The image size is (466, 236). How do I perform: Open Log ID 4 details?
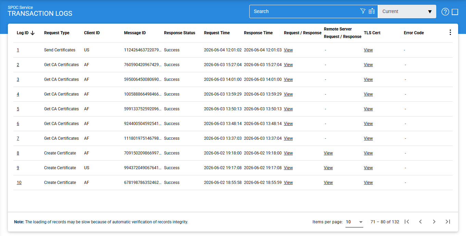[18, 94]
